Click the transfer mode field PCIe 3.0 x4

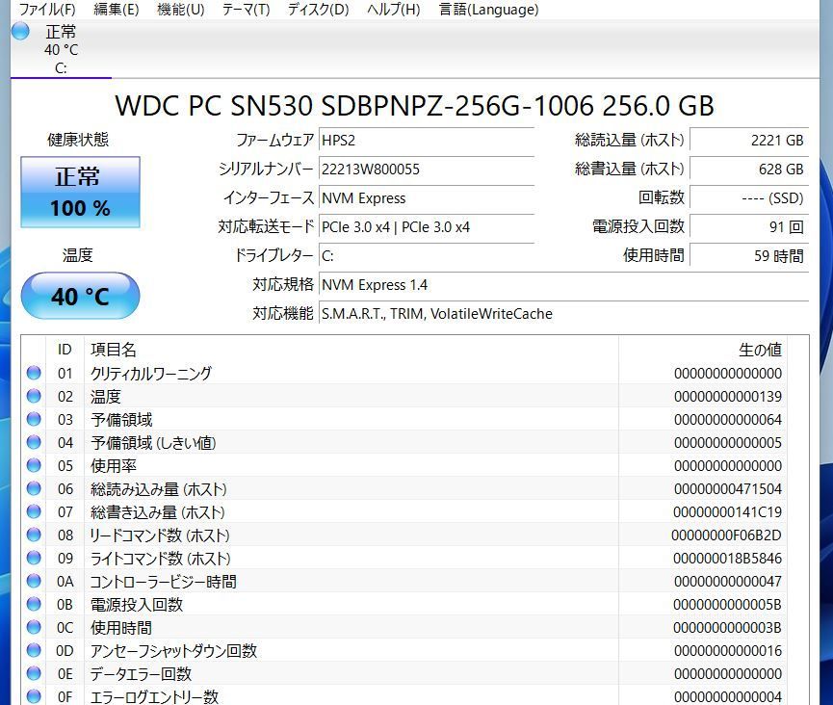(426, 227)
